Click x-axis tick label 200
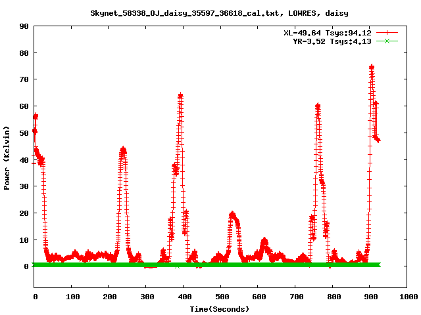Viewport: 421px width, 315px height. tap(110, 297)
